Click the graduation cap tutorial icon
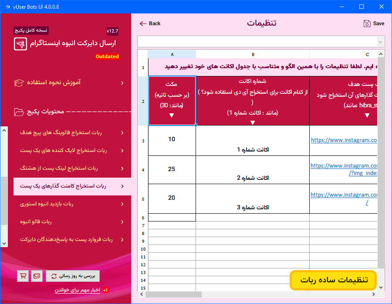The image size is (392, 304). point(19,83)
